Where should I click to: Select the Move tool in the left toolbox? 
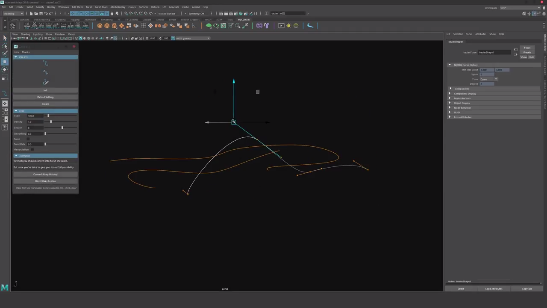coord(5,62)
